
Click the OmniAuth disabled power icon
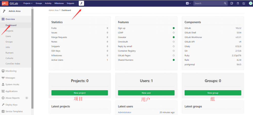174,42
